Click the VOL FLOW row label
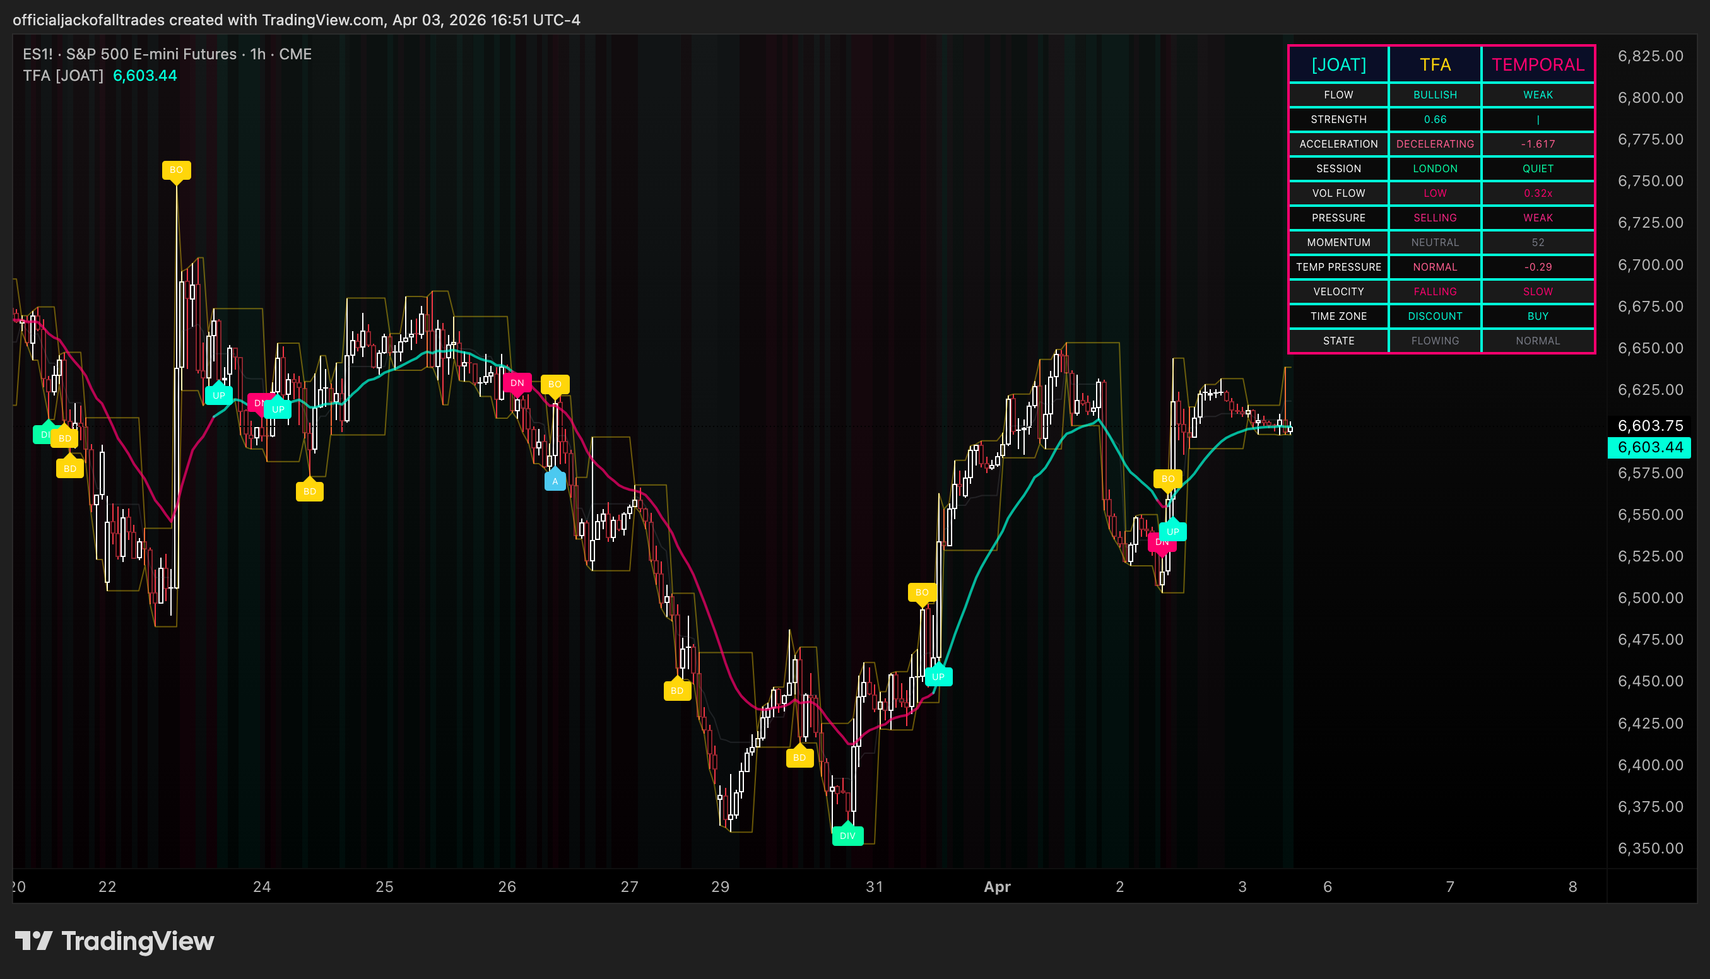The width and height of the screenshot is (1710, 979). 1338,193
